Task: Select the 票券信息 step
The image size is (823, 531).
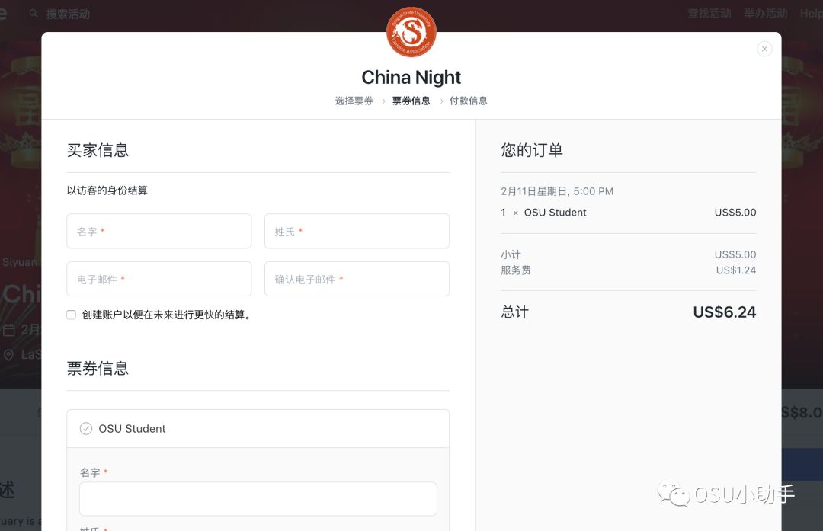Action: click(x=411, y=101)
